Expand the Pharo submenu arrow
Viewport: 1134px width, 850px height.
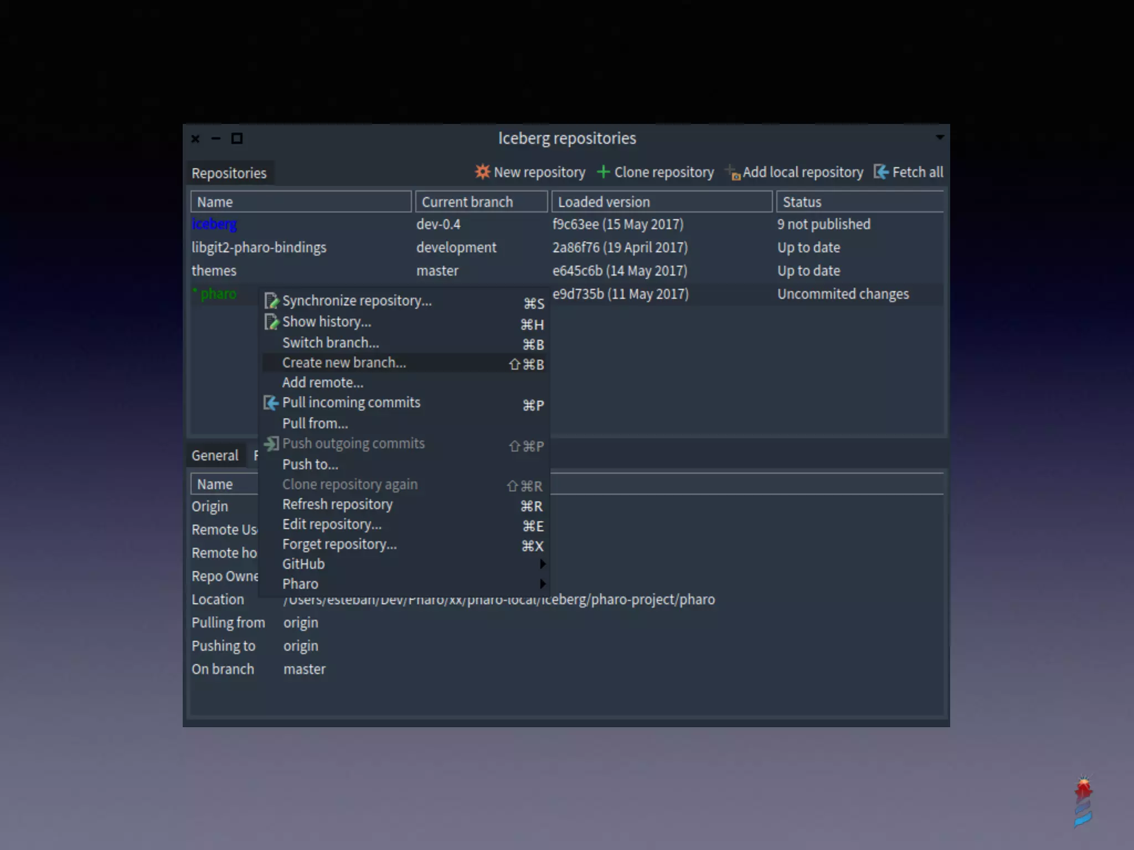[542, 584]
